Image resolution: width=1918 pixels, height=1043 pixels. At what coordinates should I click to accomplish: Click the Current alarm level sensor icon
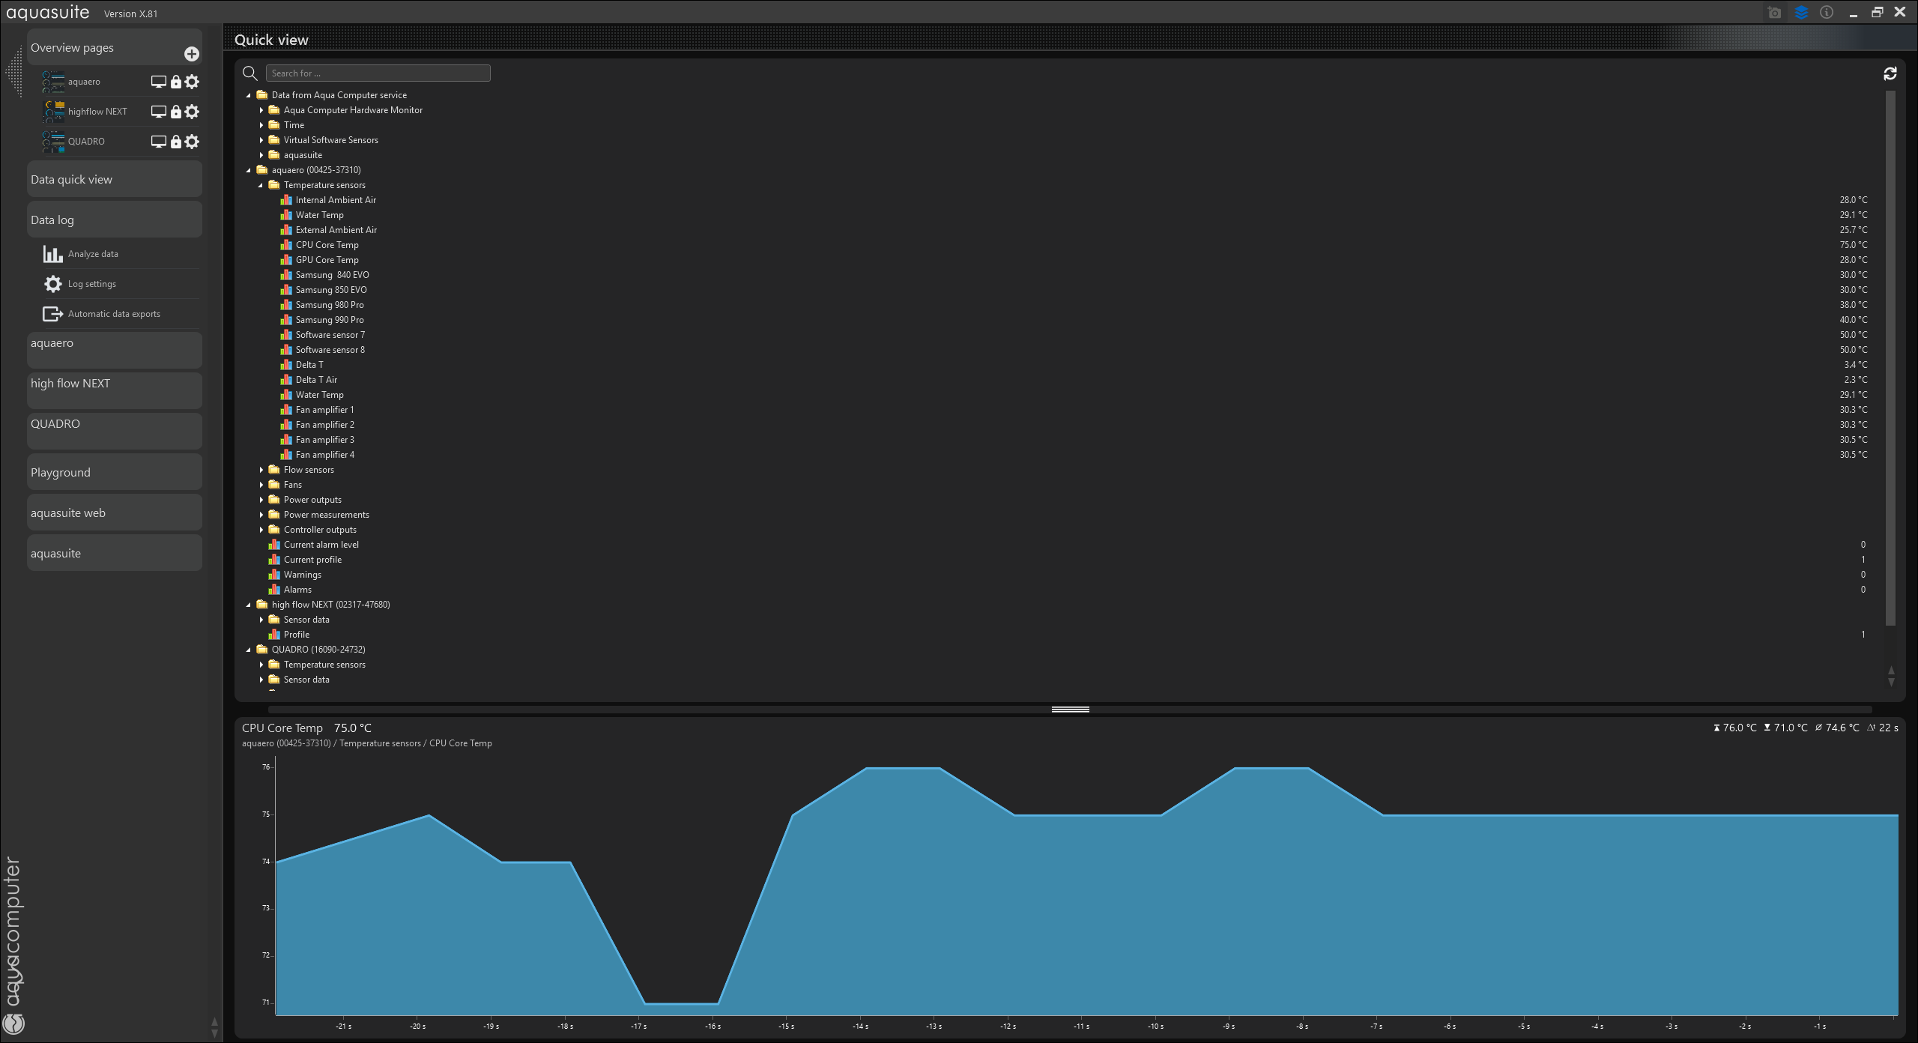pos(274,545)
